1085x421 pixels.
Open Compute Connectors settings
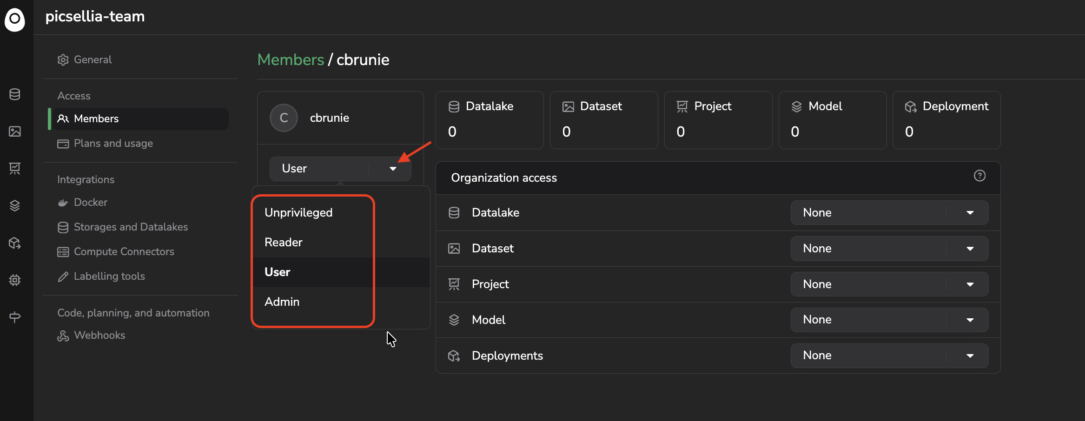[x=116, y=251]
